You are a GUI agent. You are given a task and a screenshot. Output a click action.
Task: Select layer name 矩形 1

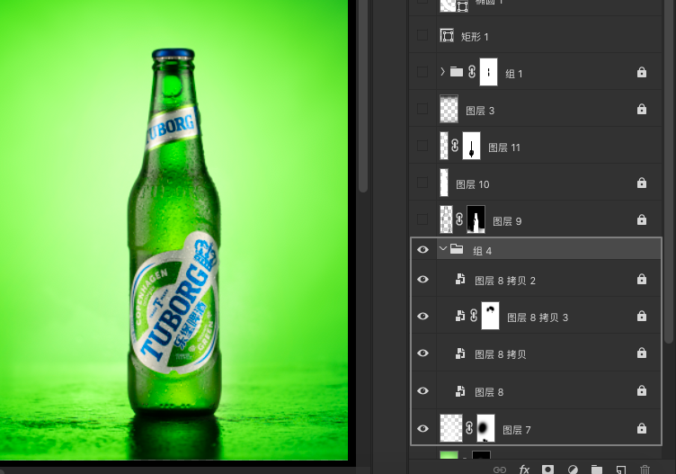(475, 37)
